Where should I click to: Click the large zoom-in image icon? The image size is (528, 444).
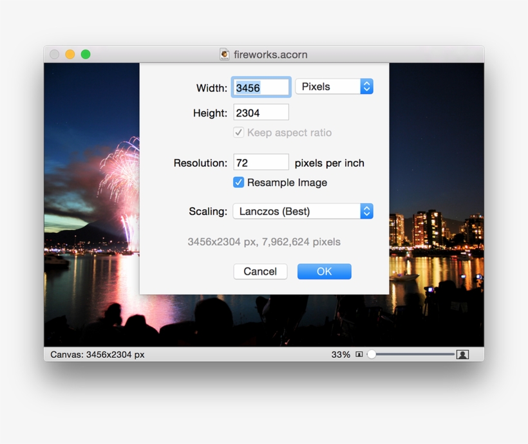pyautogui.click(x=463, y=353)
